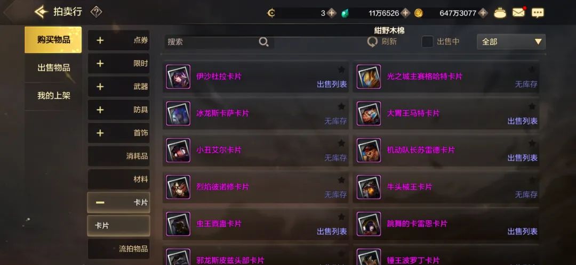Enable the 出售中 checkbox
Screen dimensions: 576x265
[427, 42]
